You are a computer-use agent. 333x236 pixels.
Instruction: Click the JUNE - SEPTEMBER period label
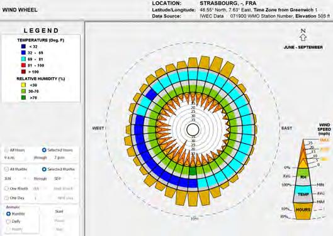pos(303,47)
